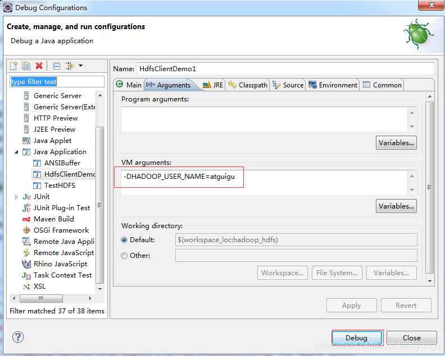Click the Name field HdfsClientDemo1
445x356 pixels.
point(286,69)
